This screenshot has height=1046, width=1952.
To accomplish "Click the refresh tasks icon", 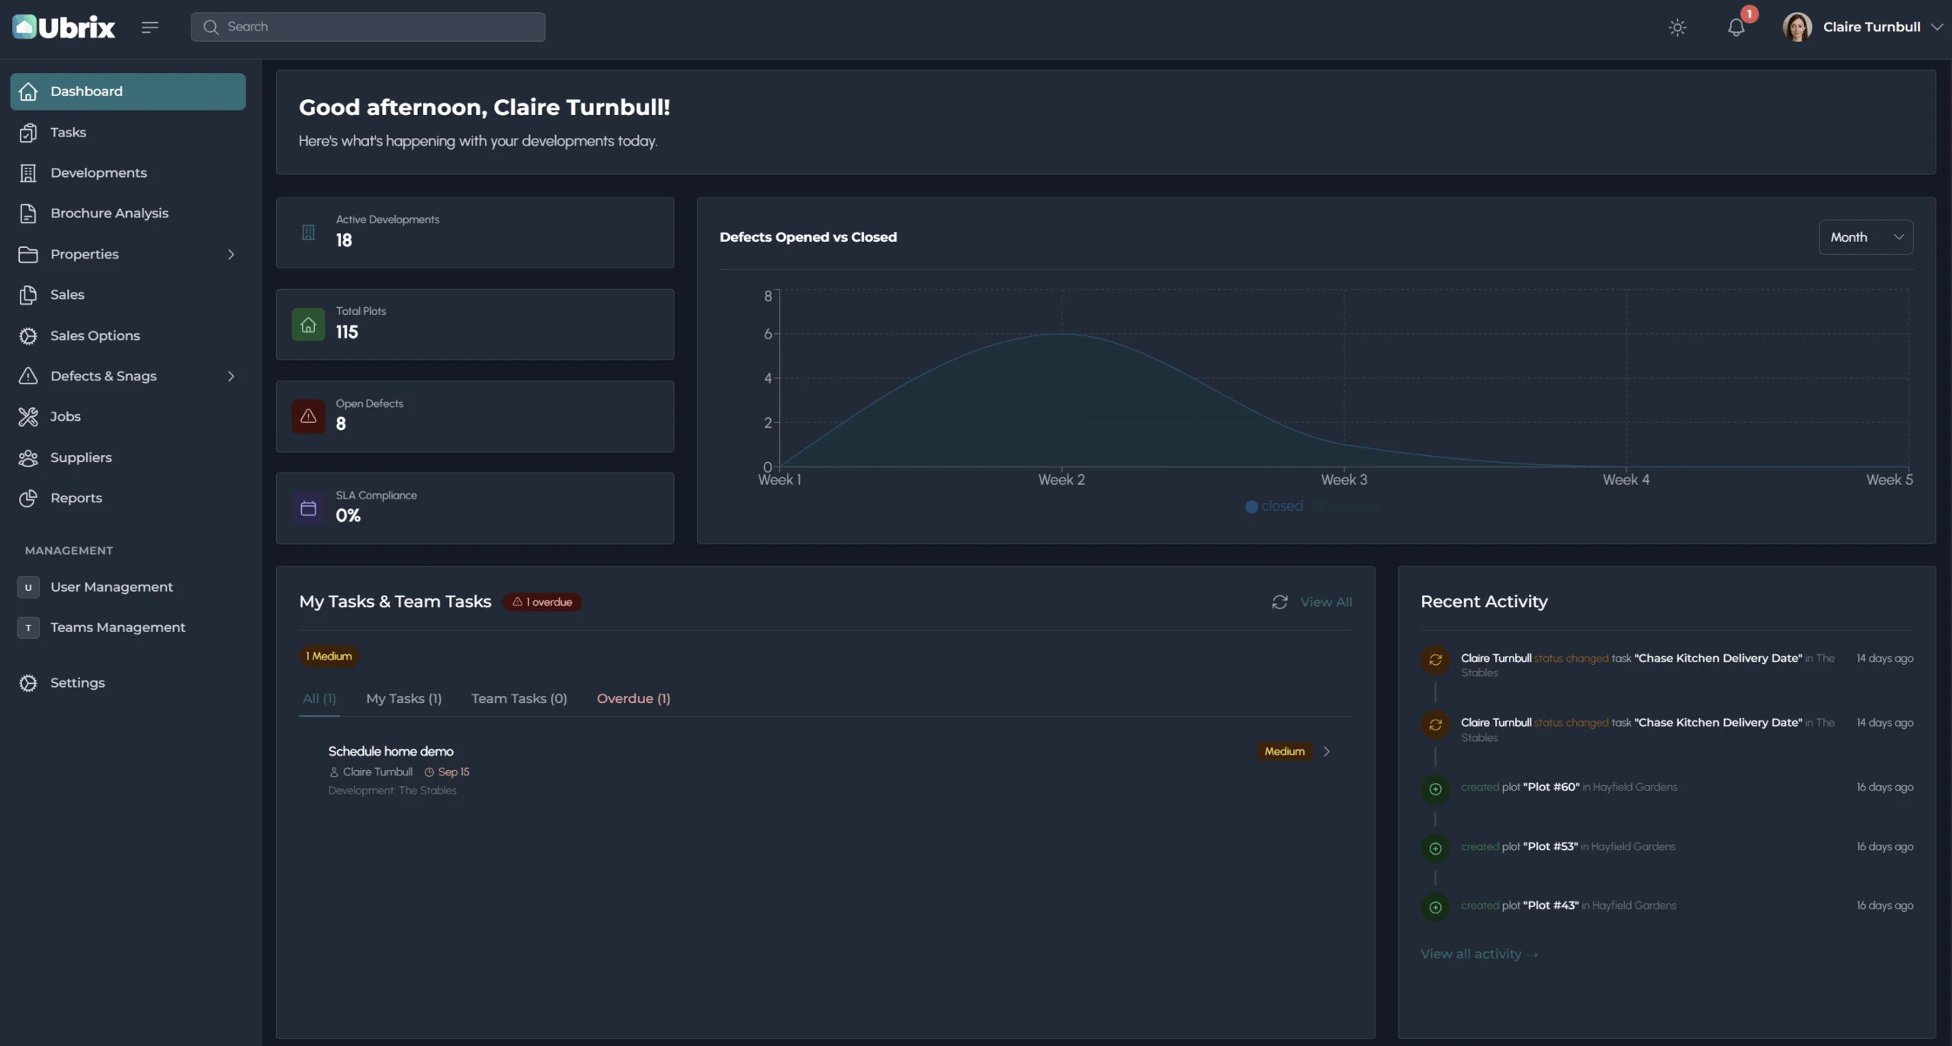I will tap(1279, 602).
